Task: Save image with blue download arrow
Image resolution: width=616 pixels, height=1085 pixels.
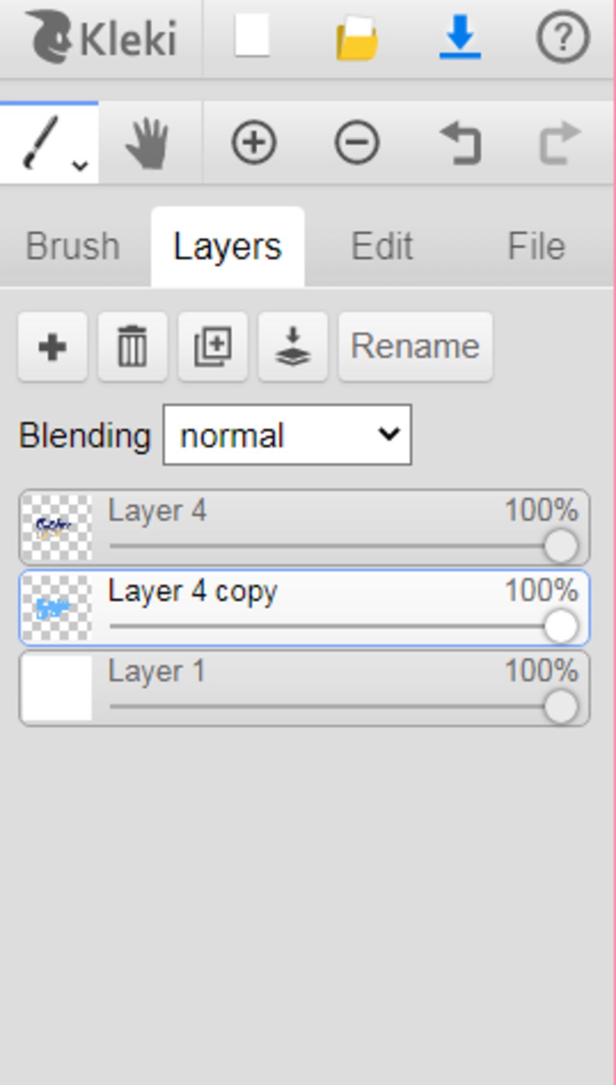Action: click(x=460, y=37)
